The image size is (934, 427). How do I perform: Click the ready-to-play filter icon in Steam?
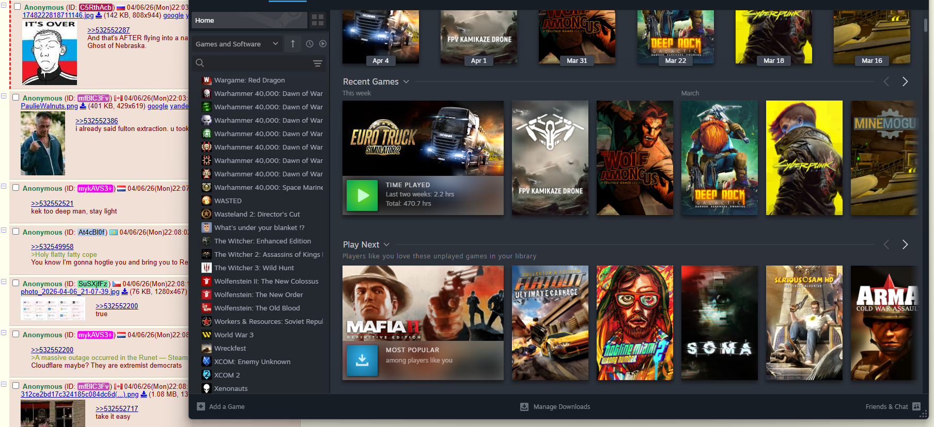click(323, 44)
